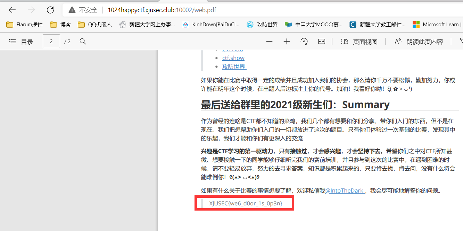The height and width of the screenshot is (231, 463).
Task: Open the 攻防世界 bookmark
Action: tap(262, 25)
